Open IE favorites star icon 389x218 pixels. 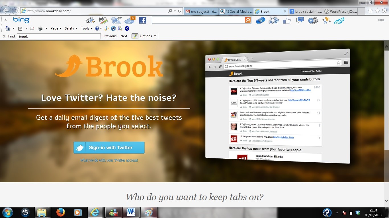click(377, 11)
